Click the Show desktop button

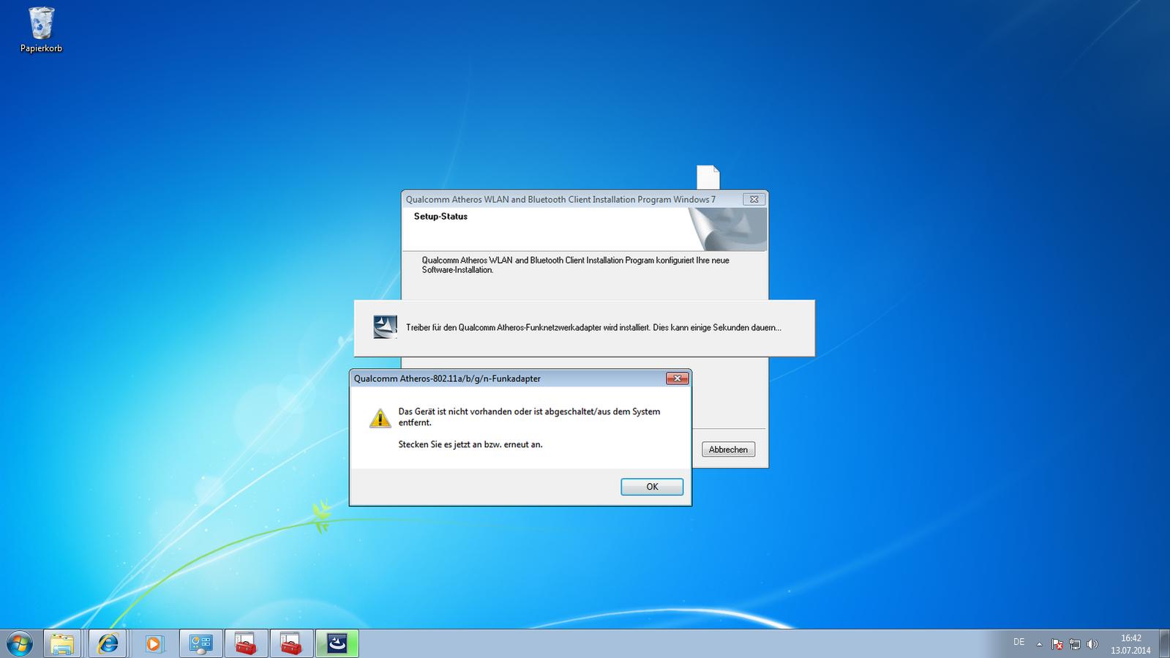tap(1164, 644)
